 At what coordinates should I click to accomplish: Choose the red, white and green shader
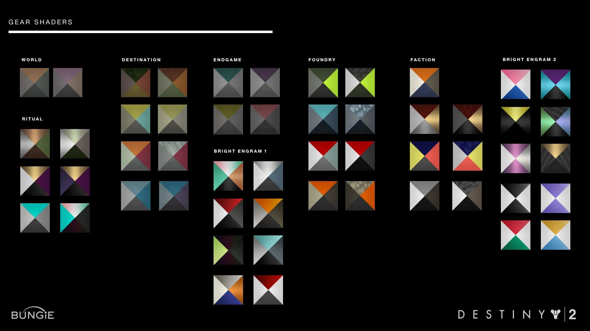tap(515, 235)
